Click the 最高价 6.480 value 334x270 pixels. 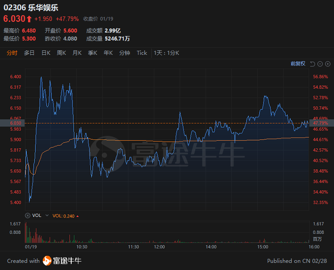(x=29, y=31)
